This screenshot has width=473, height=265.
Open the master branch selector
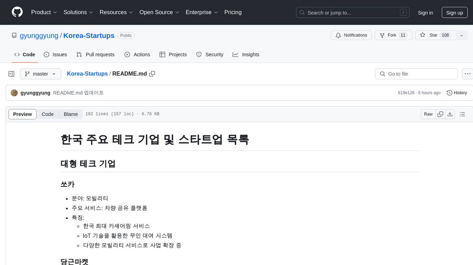40,74
